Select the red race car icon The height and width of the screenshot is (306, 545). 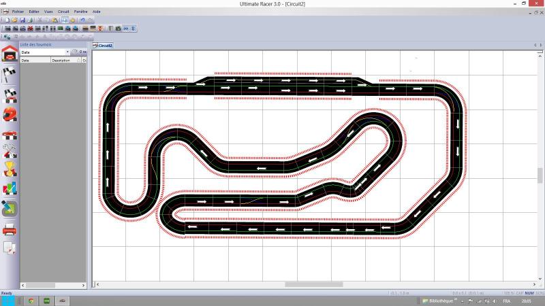(x=10, y=133)
